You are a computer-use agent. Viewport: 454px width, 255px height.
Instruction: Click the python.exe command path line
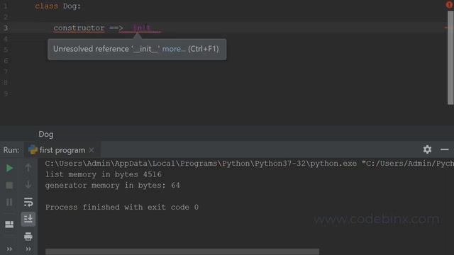click(x=249, y=164)
